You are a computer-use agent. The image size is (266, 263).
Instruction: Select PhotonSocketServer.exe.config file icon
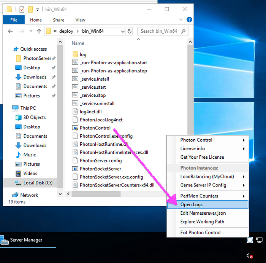coord(75,177)
